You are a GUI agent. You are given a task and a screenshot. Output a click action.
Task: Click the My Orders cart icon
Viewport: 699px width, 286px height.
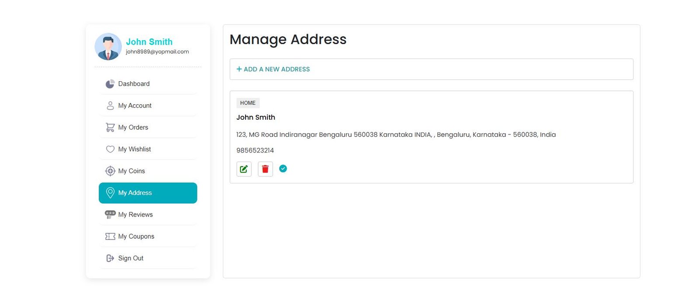[x=110, y=127]
